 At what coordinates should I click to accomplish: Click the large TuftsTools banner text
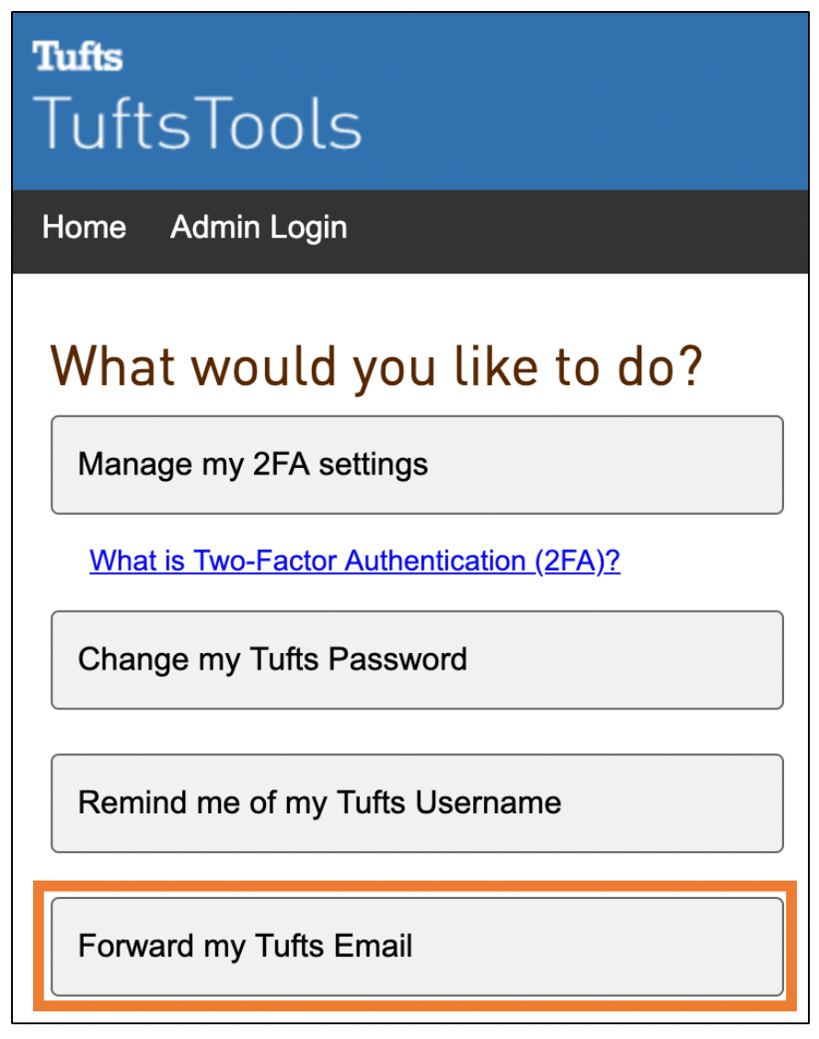click(198, 123)
